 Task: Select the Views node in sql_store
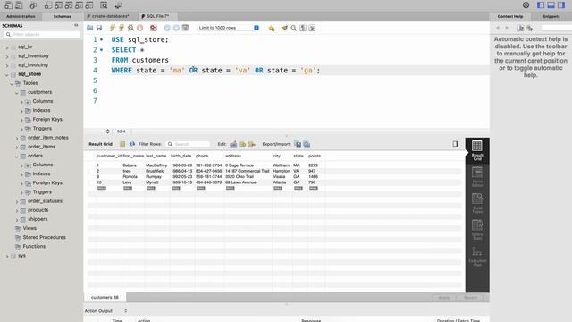(x=29, y=228)
